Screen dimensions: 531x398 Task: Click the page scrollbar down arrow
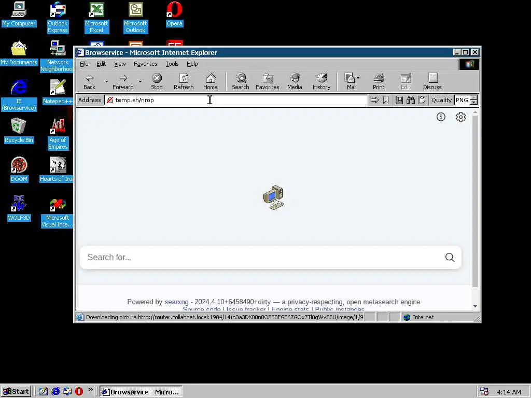475,306
